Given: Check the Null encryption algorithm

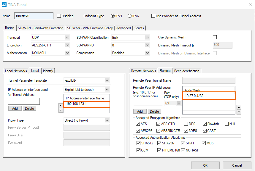Looking at the screenshot, I should click(x=227, y=124).
